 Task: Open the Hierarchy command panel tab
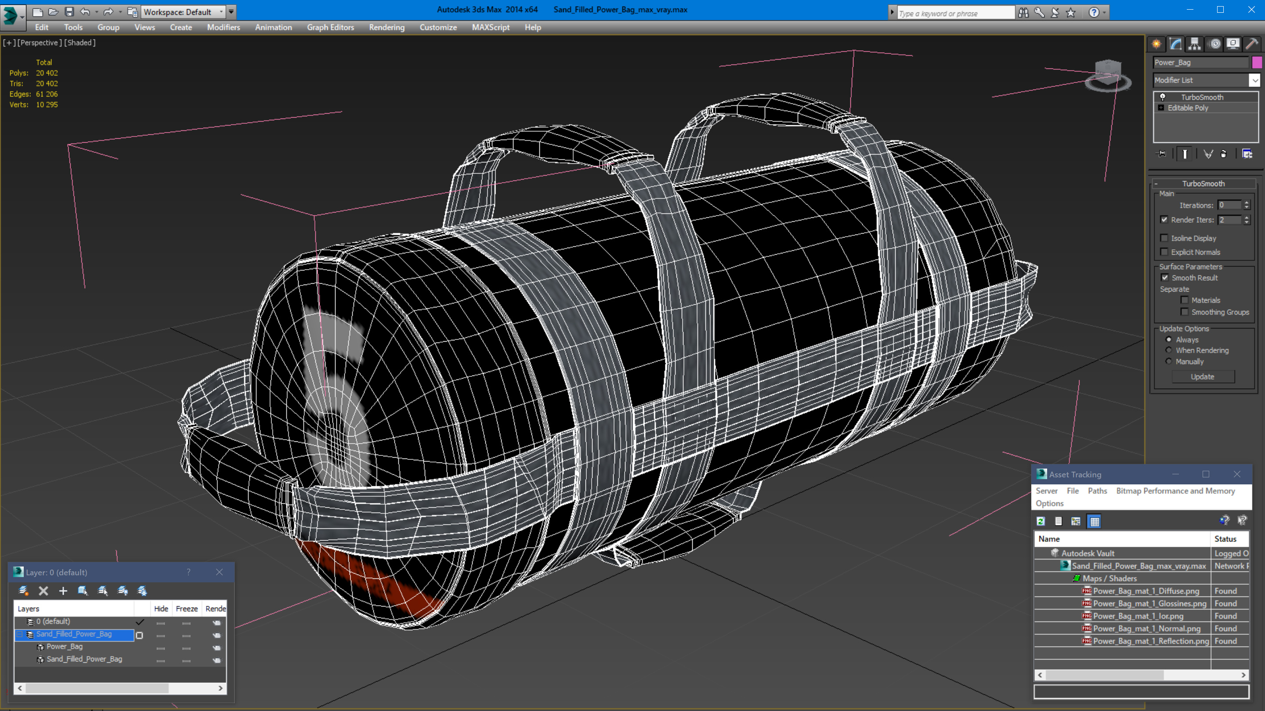click(1194, 44)
